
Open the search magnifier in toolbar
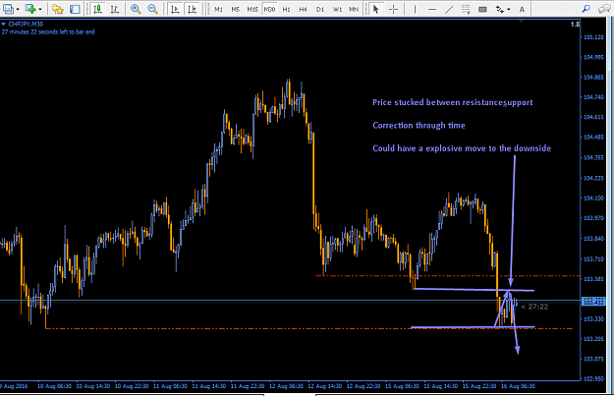pos(586,9)
